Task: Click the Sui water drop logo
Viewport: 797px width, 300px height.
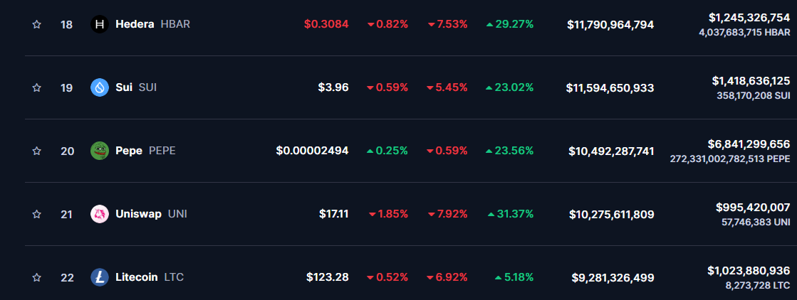Action: pyautogui.click(x=99, y=87)
